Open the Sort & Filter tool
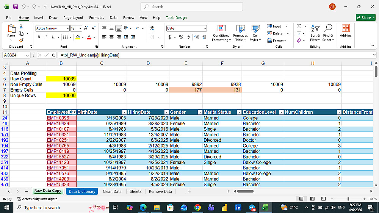379x213 pixels. pos(315,33)
